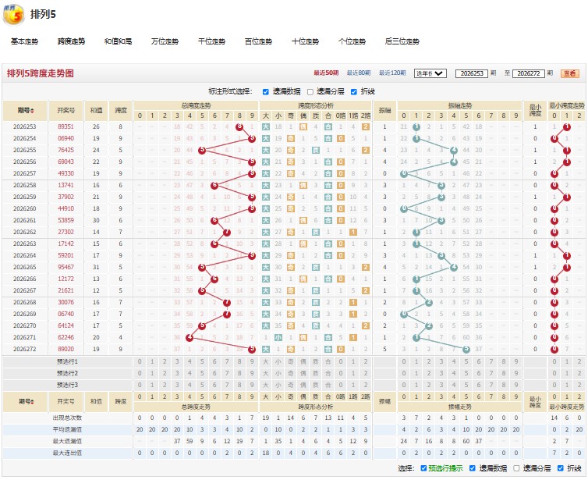The height and width of the screenshot is (480, 588).
Task: Click the red span ball 8 in row 2026253
Action: 239,127
